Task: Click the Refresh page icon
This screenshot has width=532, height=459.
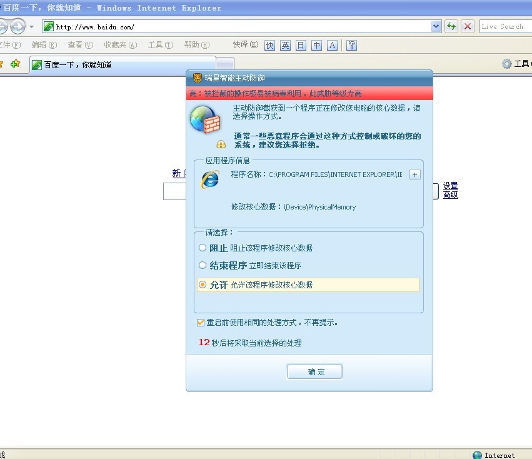Action: (451, 26)
